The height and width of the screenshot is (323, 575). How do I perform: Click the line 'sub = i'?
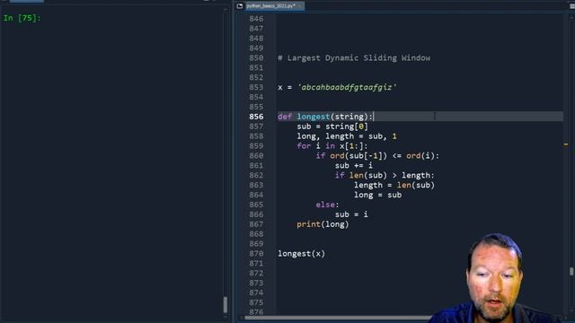click(351, 214)
